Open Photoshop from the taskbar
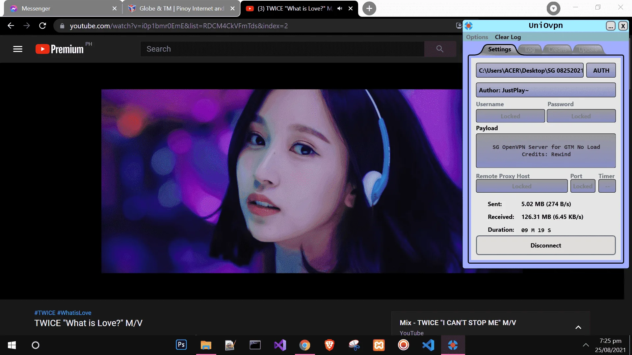This screenshot has width=632, height=355. [181, 345]
